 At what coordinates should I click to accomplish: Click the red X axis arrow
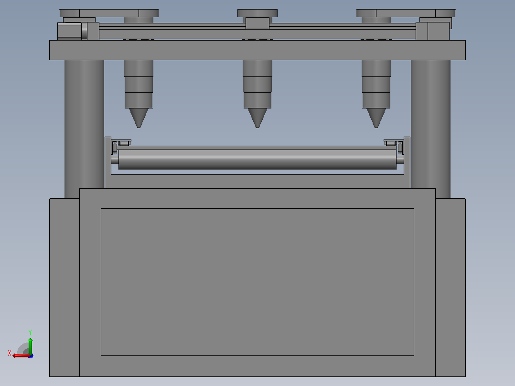(x=21, y=355)
